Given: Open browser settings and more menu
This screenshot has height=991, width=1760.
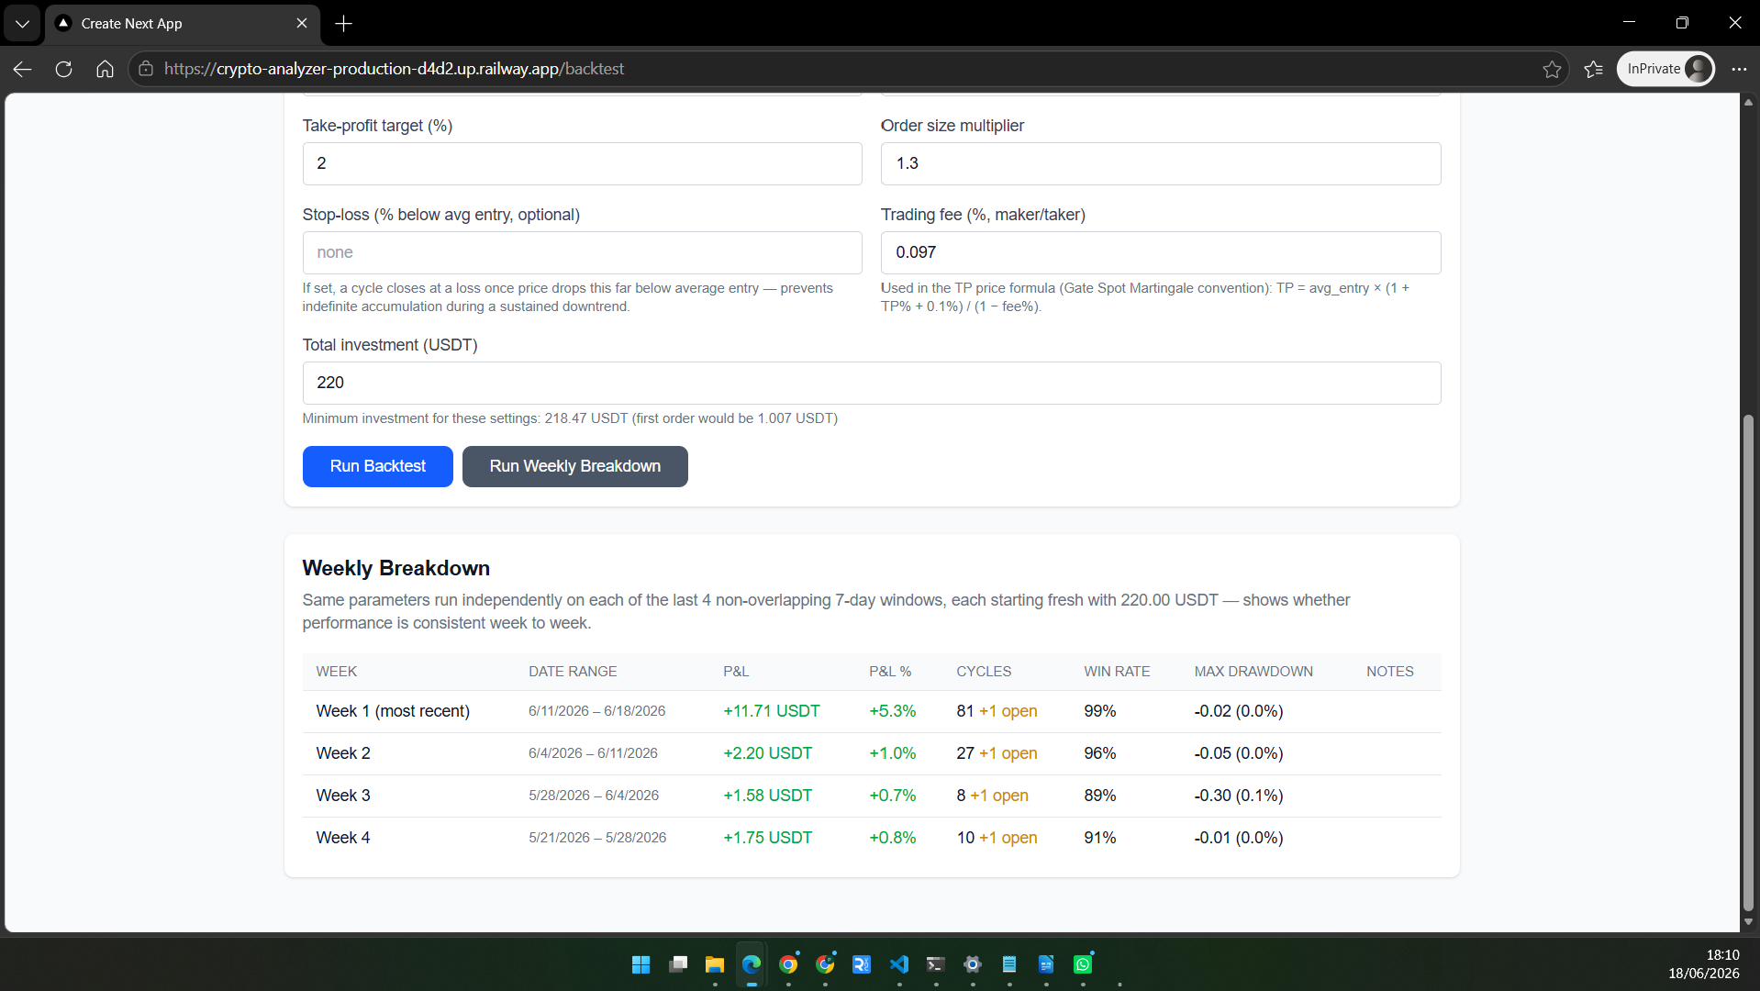Looking at the screenshot, I should (1739, 69).
